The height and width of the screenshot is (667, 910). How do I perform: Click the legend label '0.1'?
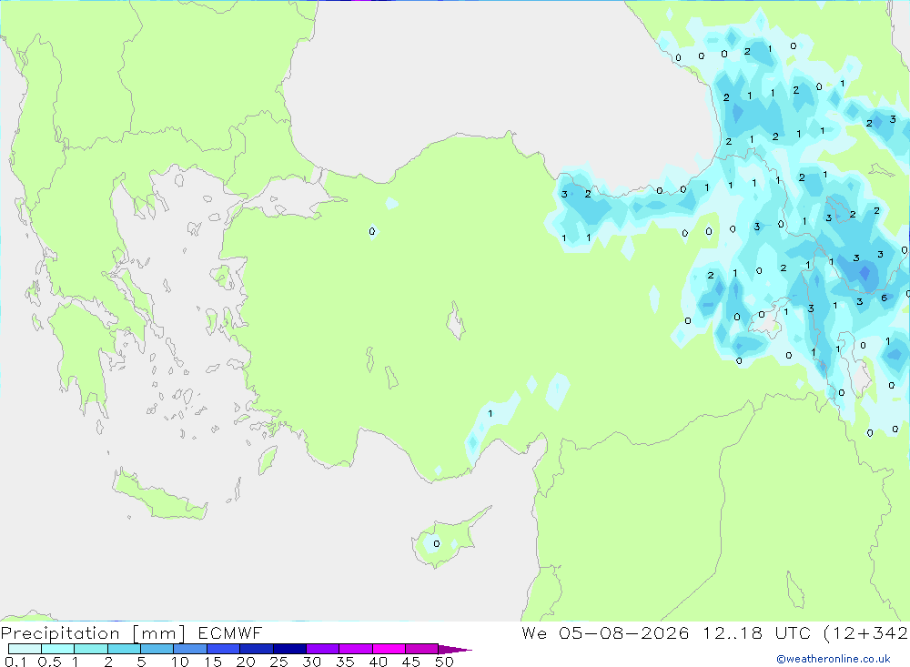15,662
